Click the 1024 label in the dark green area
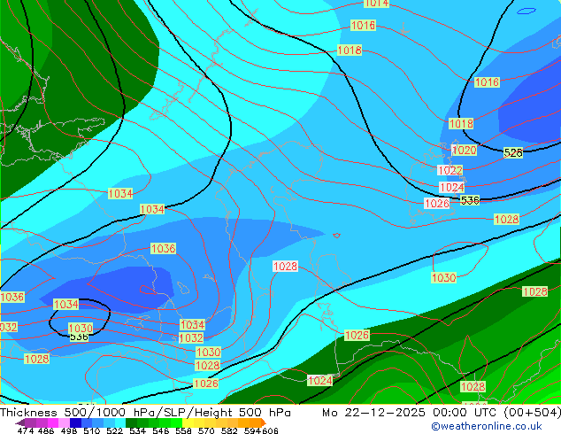Screen dimensions: 561x434 point(319,380)
